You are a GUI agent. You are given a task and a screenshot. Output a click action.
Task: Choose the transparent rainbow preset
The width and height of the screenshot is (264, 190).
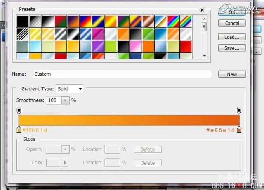pos(186,21)
